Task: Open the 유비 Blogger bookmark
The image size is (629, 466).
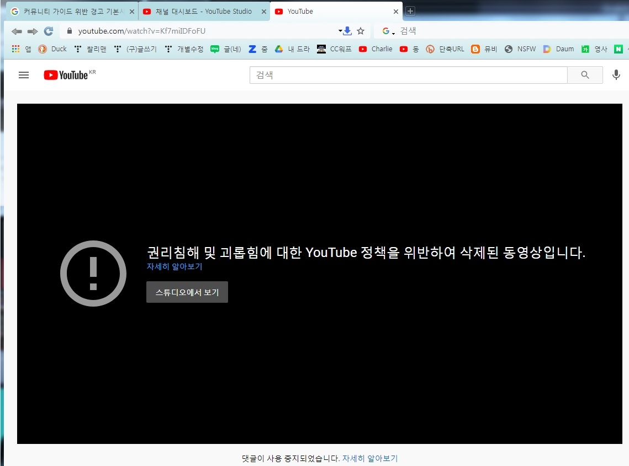Action: (484, 49)
